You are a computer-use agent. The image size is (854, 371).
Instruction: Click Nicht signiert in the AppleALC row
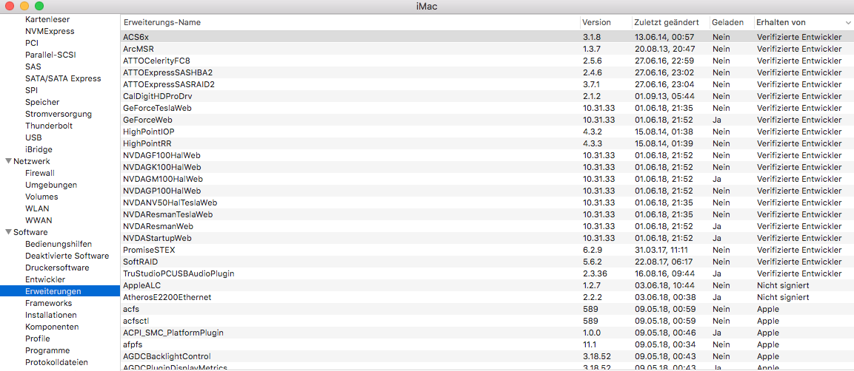click(x=783, y=286)
